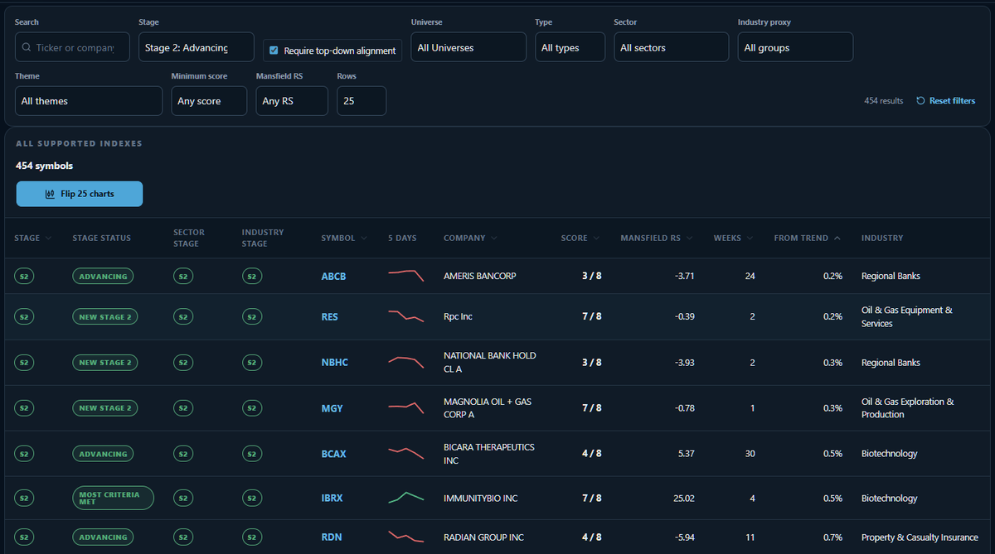
Task: Open the ABCB ticker link
Action: 333,276
